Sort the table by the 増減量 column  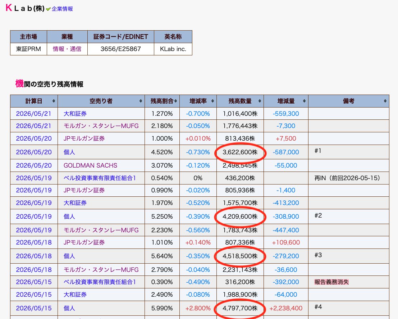304,101
